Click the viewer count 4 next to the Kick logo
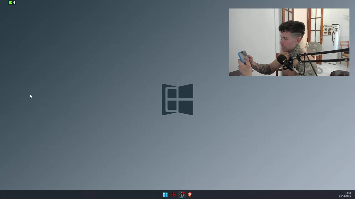Image resolution: width=355 pixels, height=199 pixels. point(14,2)
